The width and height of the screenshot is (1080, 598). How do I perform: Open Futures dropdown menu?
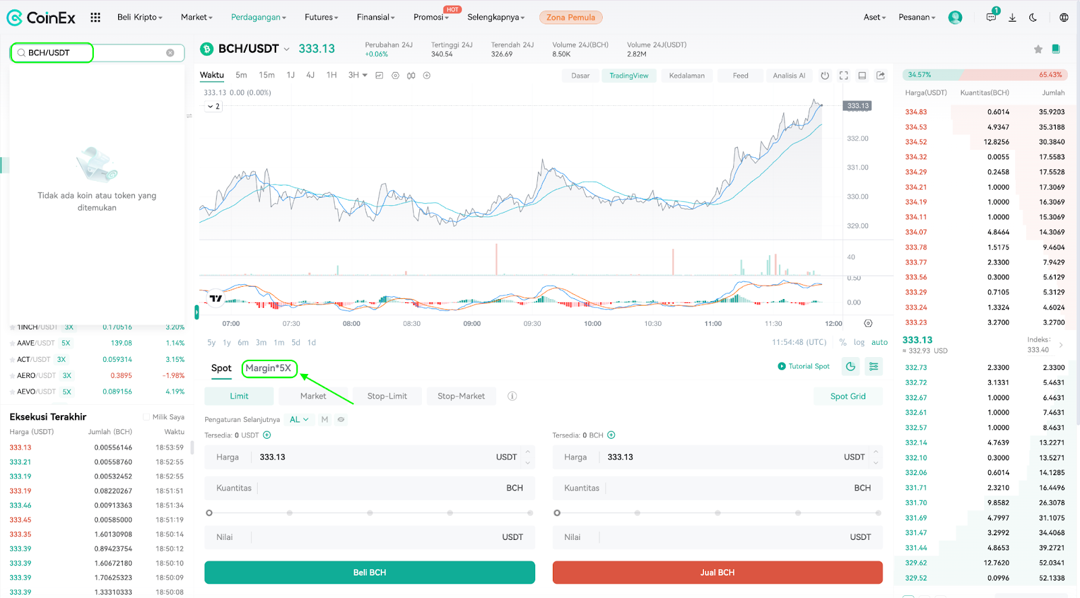point(321,18)
